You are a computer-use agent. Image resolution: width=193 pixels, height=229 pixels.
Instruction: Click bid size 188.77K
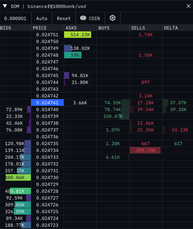(15, 225)
